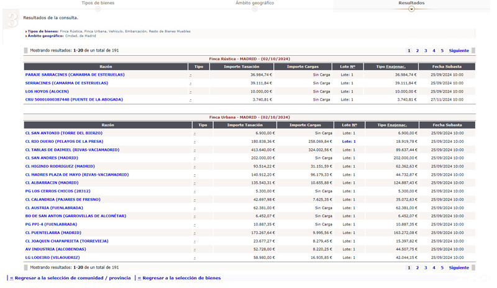
Task: Jump to page 5 in bottom pagination
Action: pos(442,268)
